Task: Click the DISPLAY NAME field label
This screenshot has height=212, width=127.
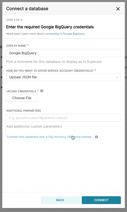Action: tap(16, 46)
